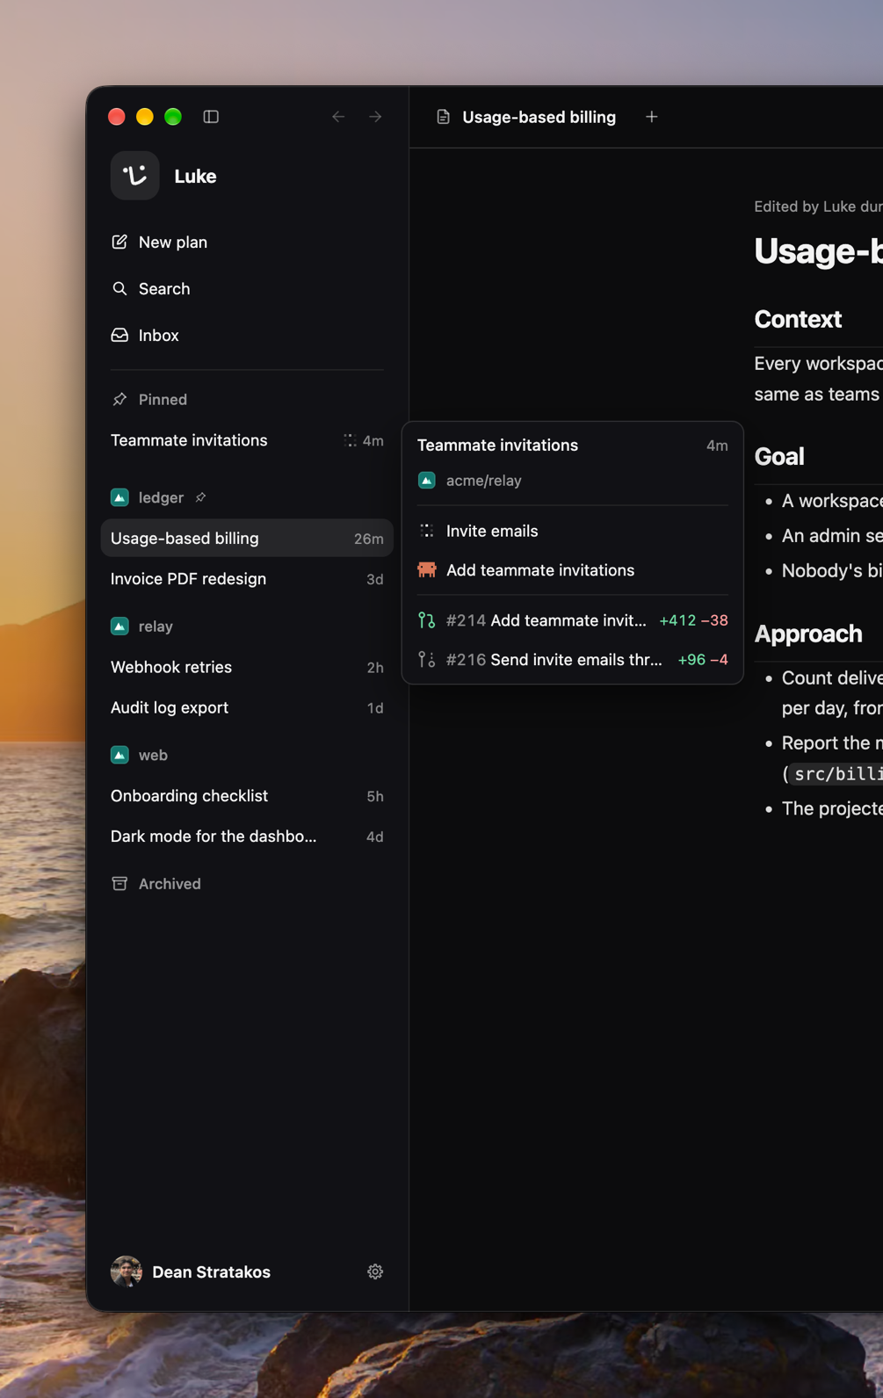Open New plan
The width and height of the screenshot is (883, 1398).
click(x=247, y=242)
